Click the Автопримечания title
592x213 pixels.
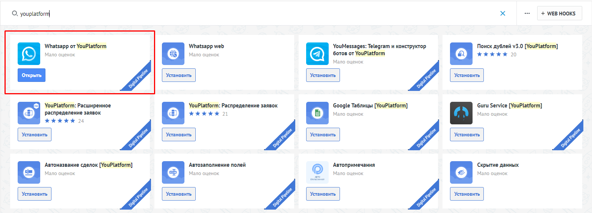click(x=354, y=165)
